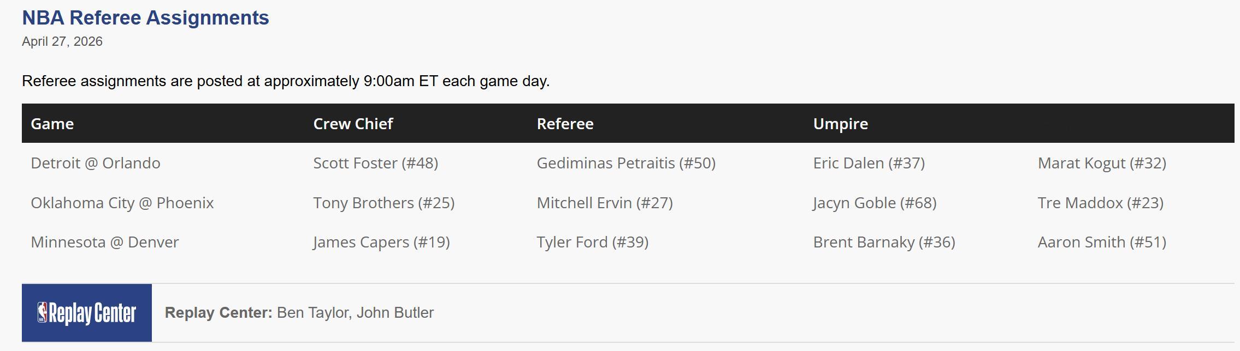This screenshot has width=1240, height=351.
Task: Select the Oklahoma City @ Phoenix game
Action: [122, 203]
